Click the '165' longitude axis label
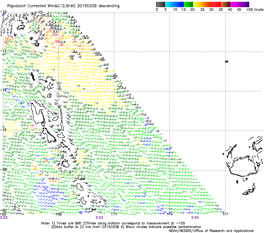Viewport: 265px width, 233px height. click(3, 214)
